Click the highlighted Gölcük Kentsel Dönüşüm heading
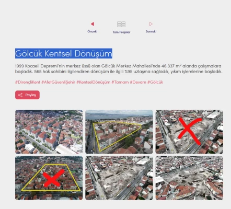Viewport: 231px width, 209px height. (x=64, y=53)
